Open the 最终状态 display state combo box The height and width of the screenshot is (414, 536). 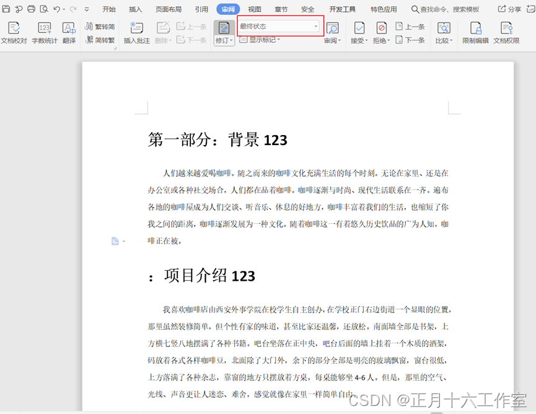(x=279, y=26)
